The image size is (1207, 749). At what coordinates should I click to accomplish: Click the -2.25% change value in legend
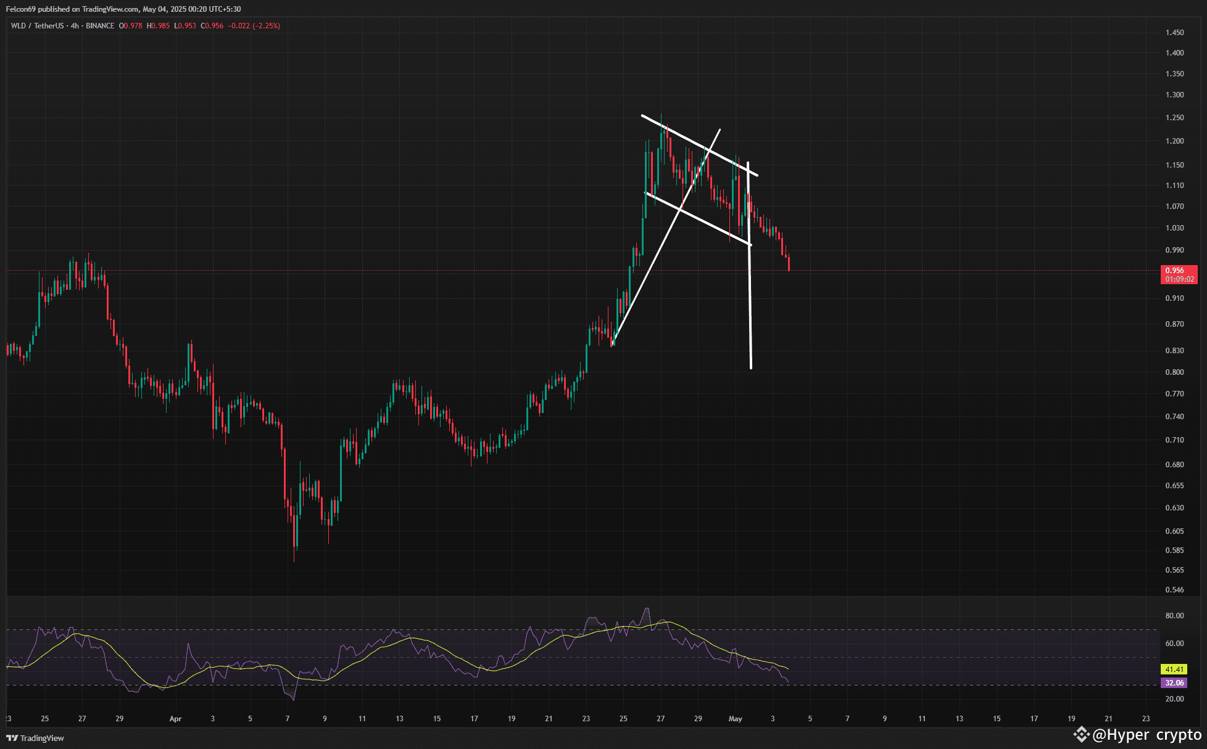pyautogui.click(x=266, y=26)
